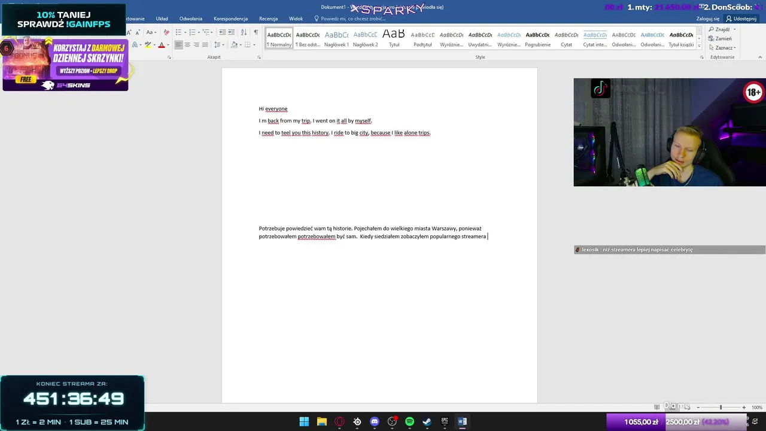
Task: Align text to the left
Action: pos(178,45)
